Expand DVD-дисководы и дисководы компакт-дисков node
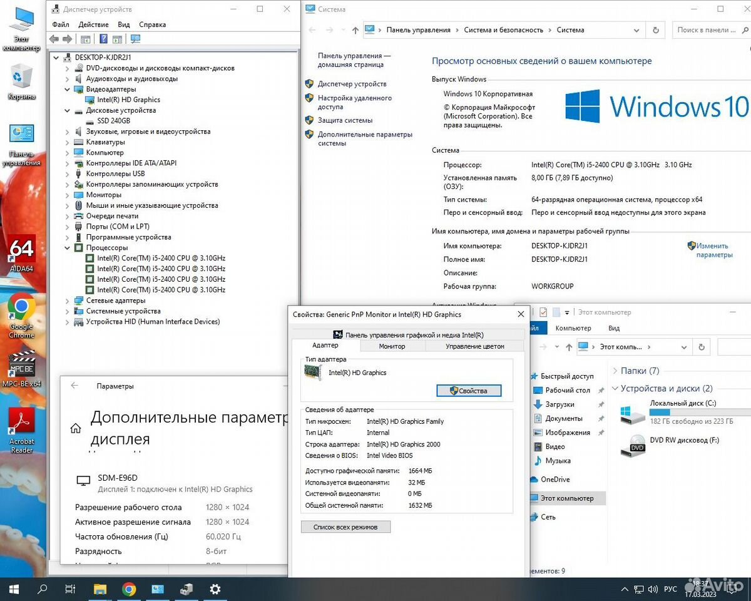 point(68,68)
